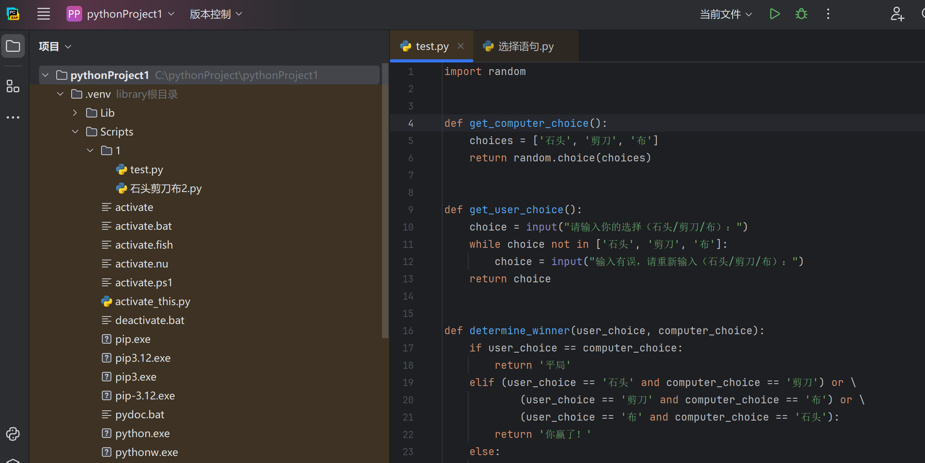The height and width of the screenshot is (463, 925).
Task: Open the hamburger main menu
Action: point(44,14)
